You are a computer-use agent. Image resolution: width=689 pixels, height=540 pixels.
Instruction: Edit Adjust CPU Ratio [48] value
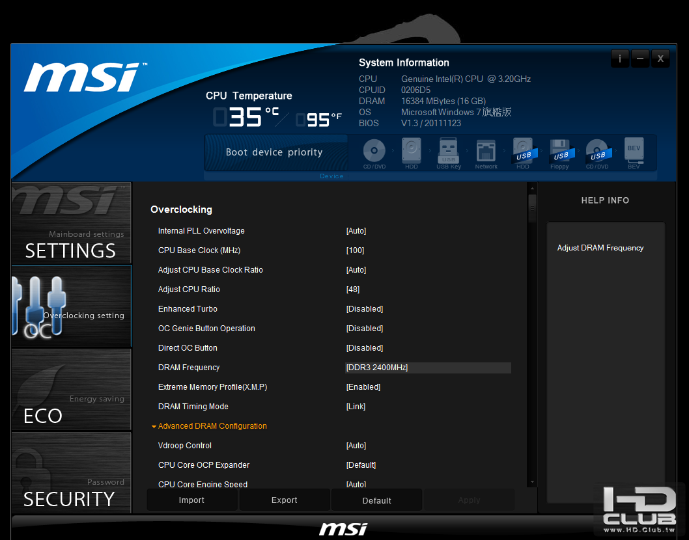353,290
